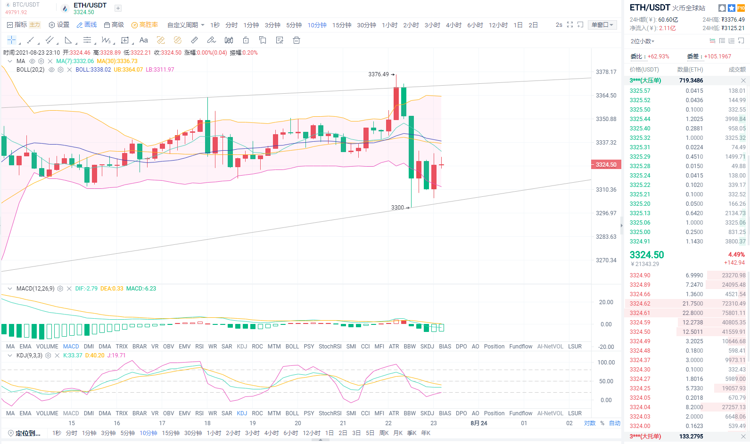Click the second orange rounded ruler tool
750x444 pixels.
(178, 40)
